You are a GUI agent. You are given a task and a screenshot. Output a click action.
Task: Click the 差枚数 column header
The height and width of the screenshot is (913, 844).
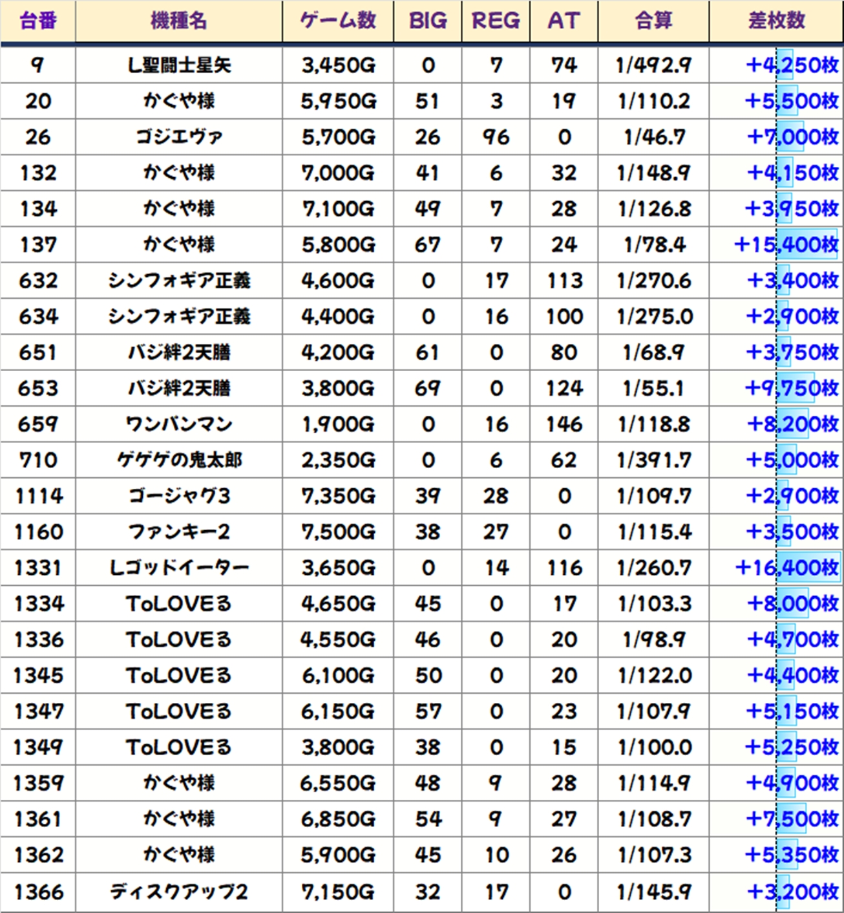776,21
